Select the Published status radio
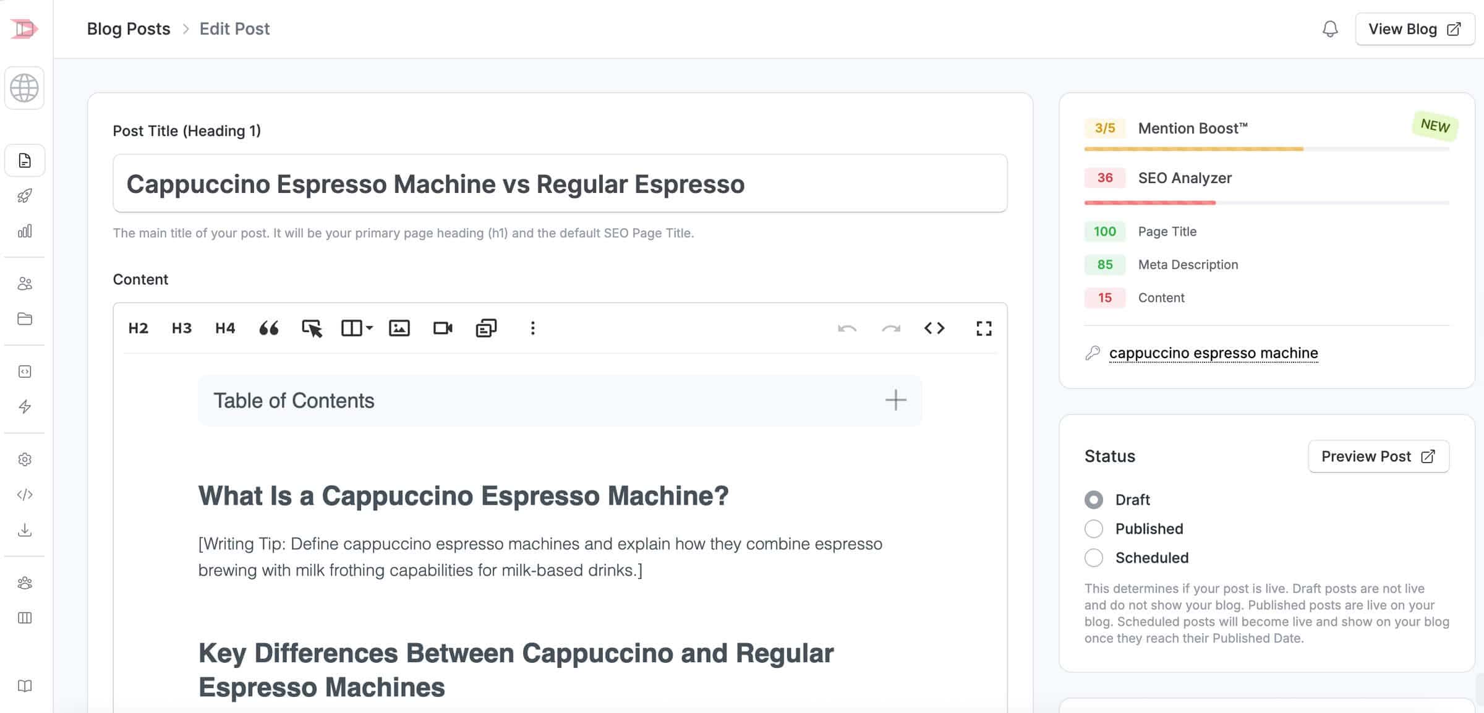1484x713 pixels. [1094, 529]
